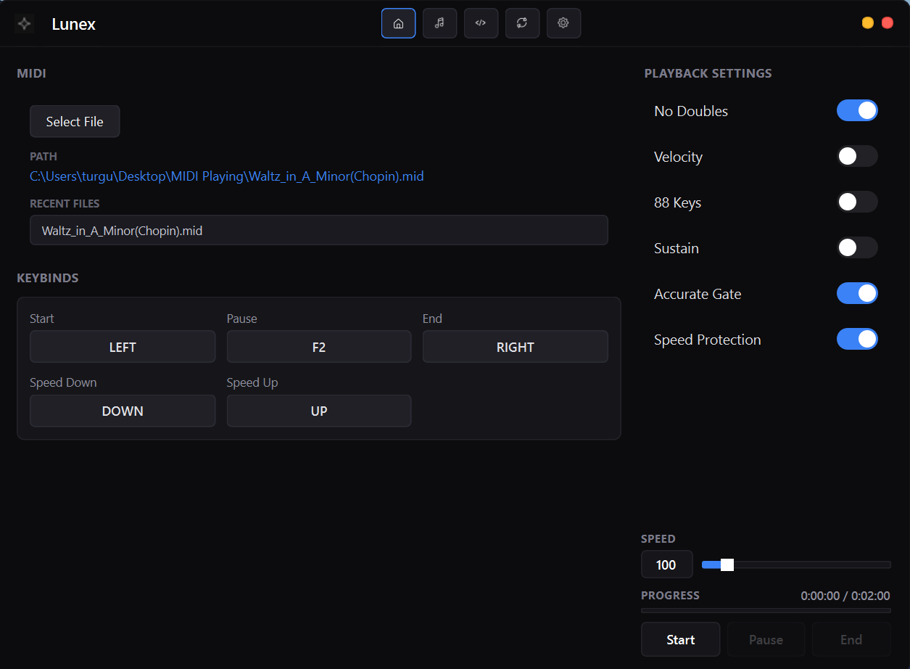This screenshot has width=910, height=669.
Task: Click the time readout 0:00:00 / 0:02:00
Action: pos(845,596)
